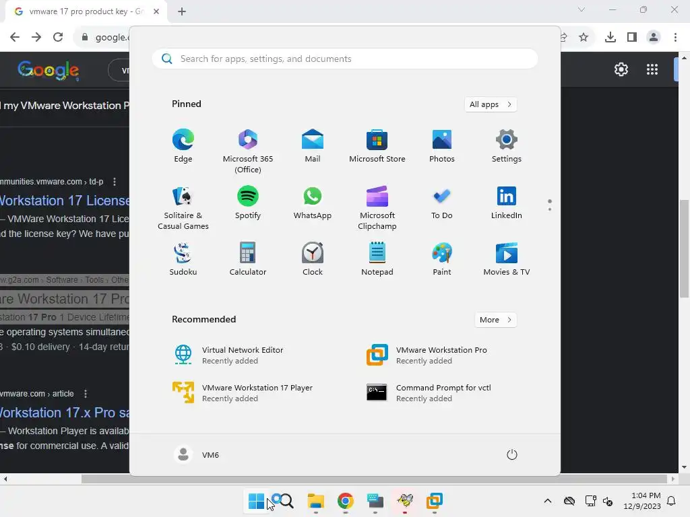Click the Google logo
Image resolution: width=690 pixels, height=517 pixels.
[x=49, y=70]
